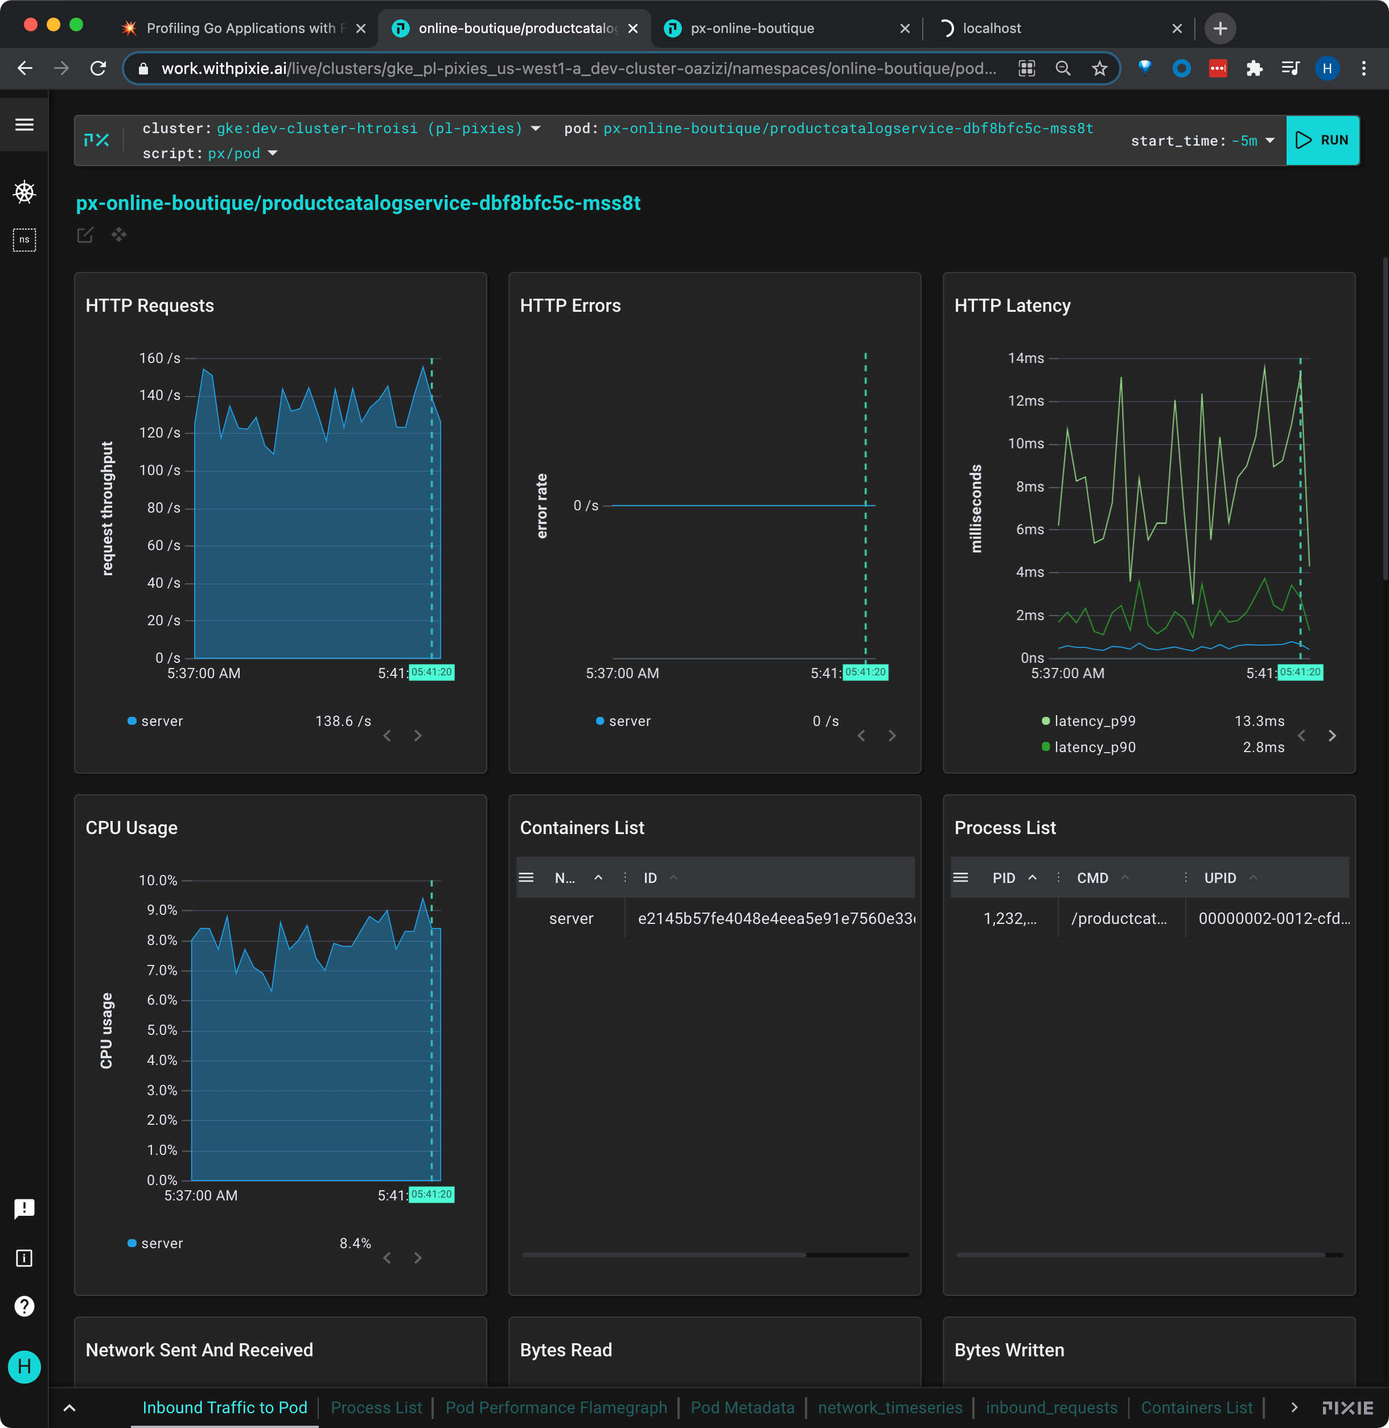Click the pod name title link
Screen dimensions: 1389x1428
(358, 203)
